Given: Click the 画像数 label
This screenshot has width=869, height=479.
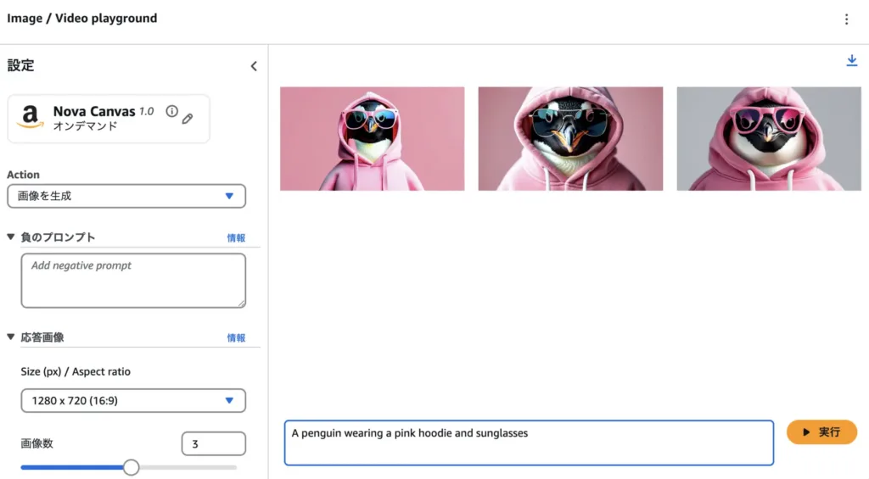Looking at the screenshot, I should pyautogui.click(x=36, y=443).
